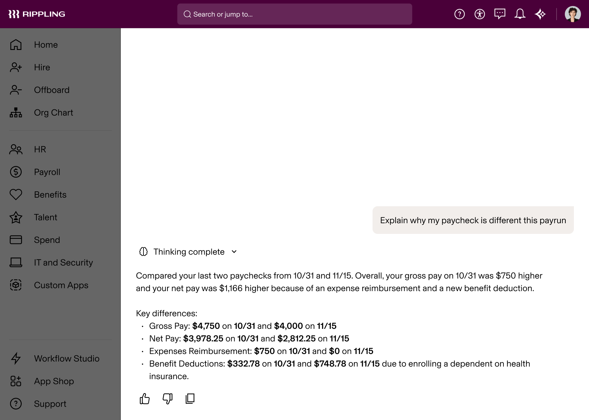Give a thumbs up to the response

click(x=144, y=399)
